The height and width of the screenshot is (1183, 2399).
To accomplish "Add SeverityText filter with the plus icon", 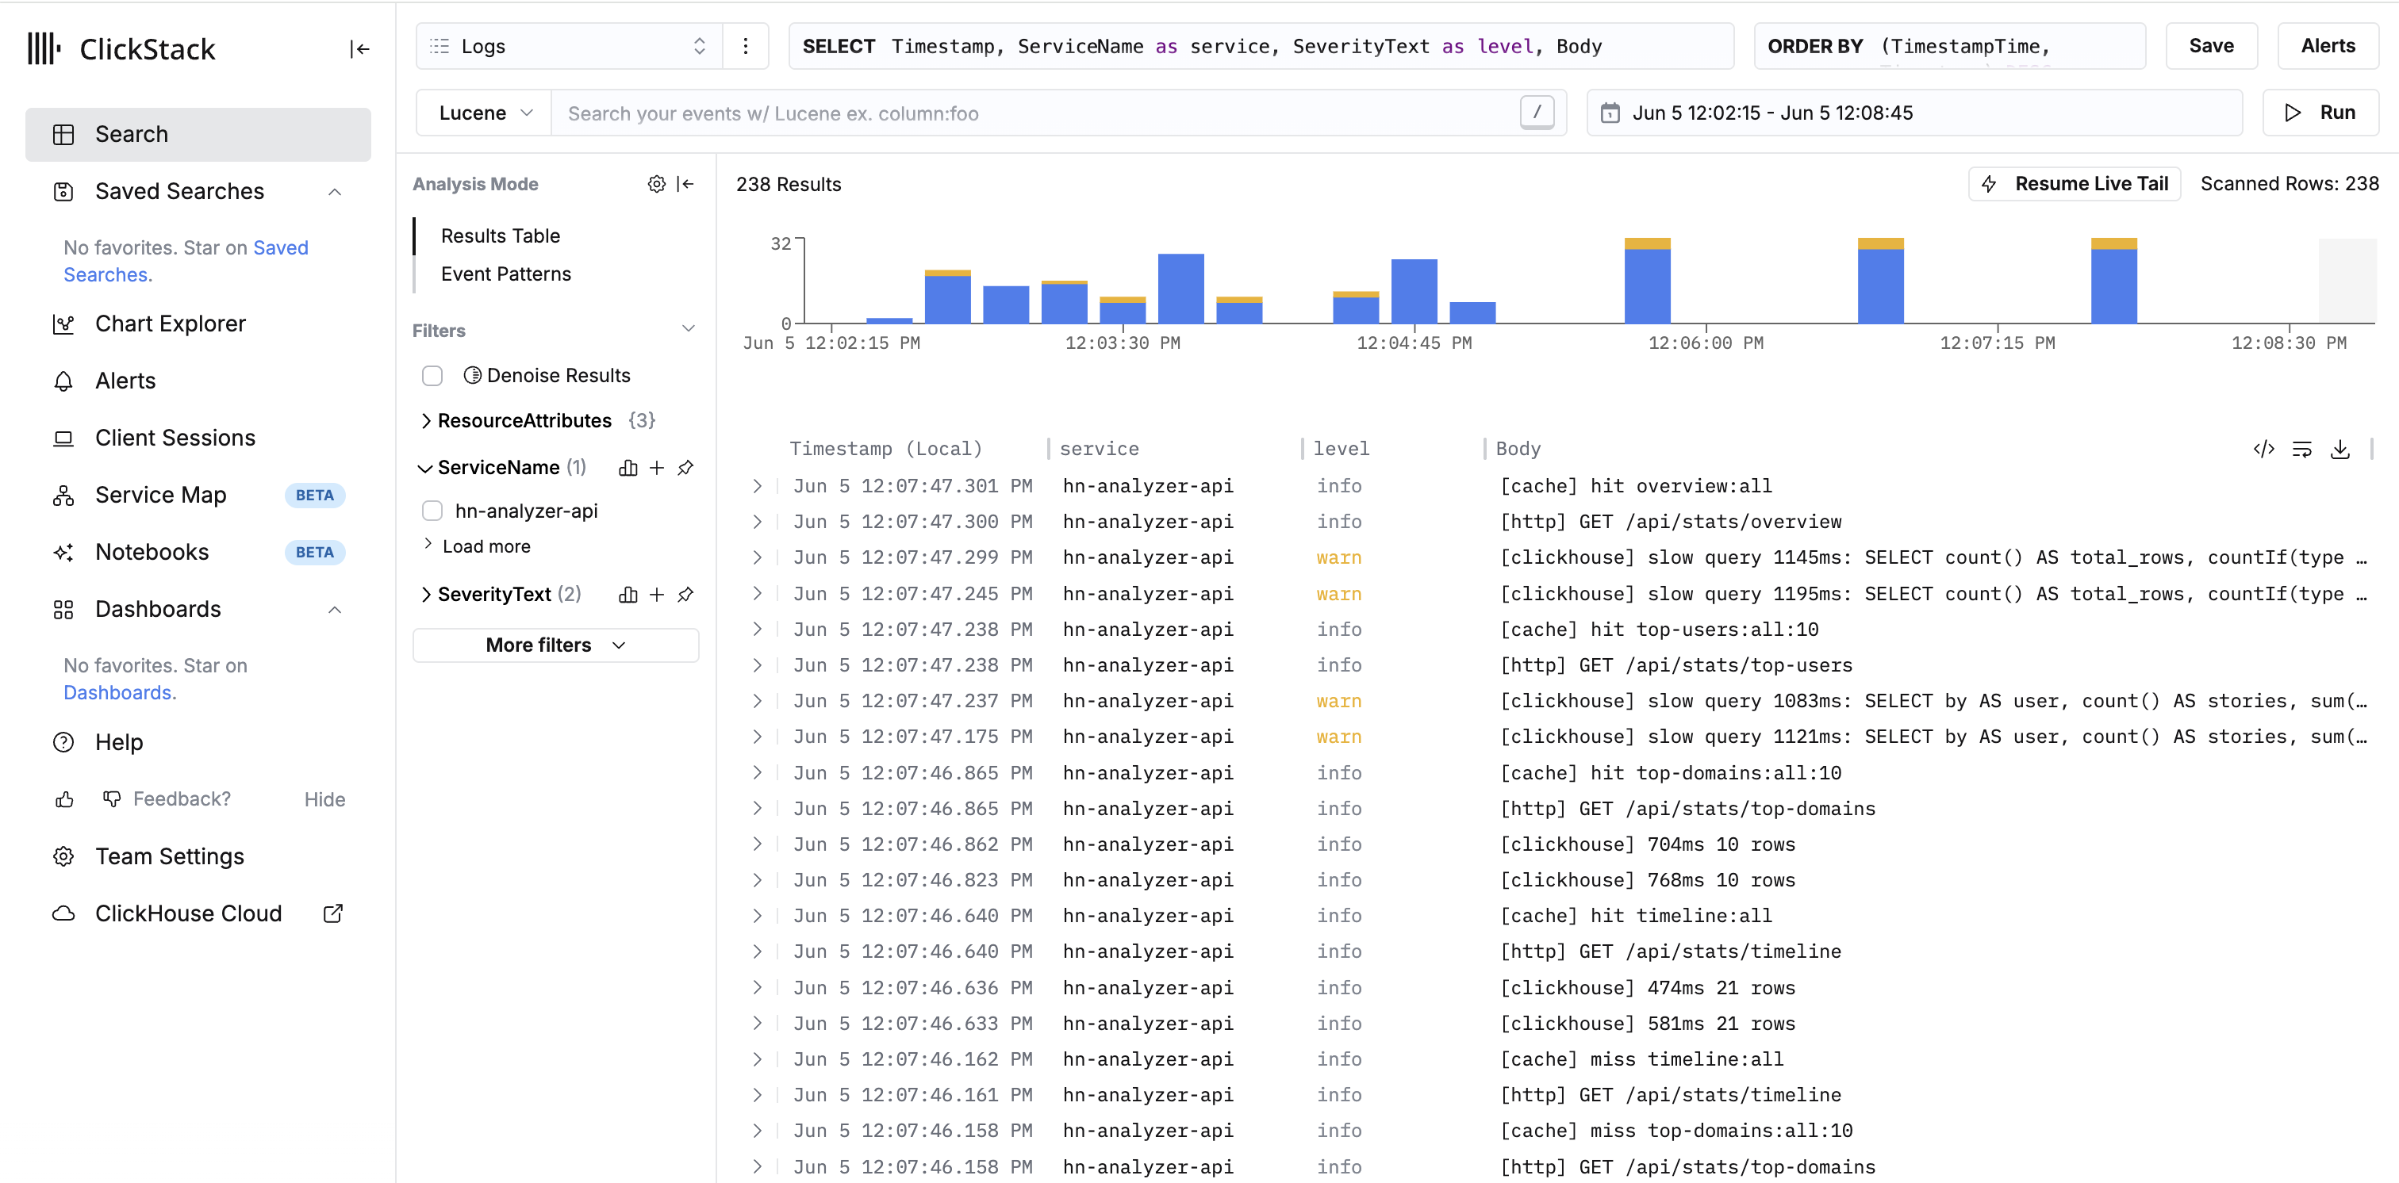I will tap(657, 595).
